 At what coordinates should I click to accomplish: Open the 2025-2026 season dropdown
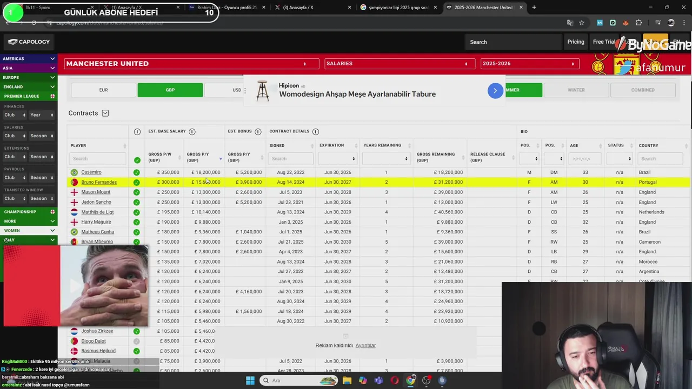529,64
